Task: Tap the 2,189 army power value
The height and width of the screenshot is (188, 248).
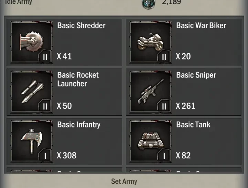Action: point(171,2)
